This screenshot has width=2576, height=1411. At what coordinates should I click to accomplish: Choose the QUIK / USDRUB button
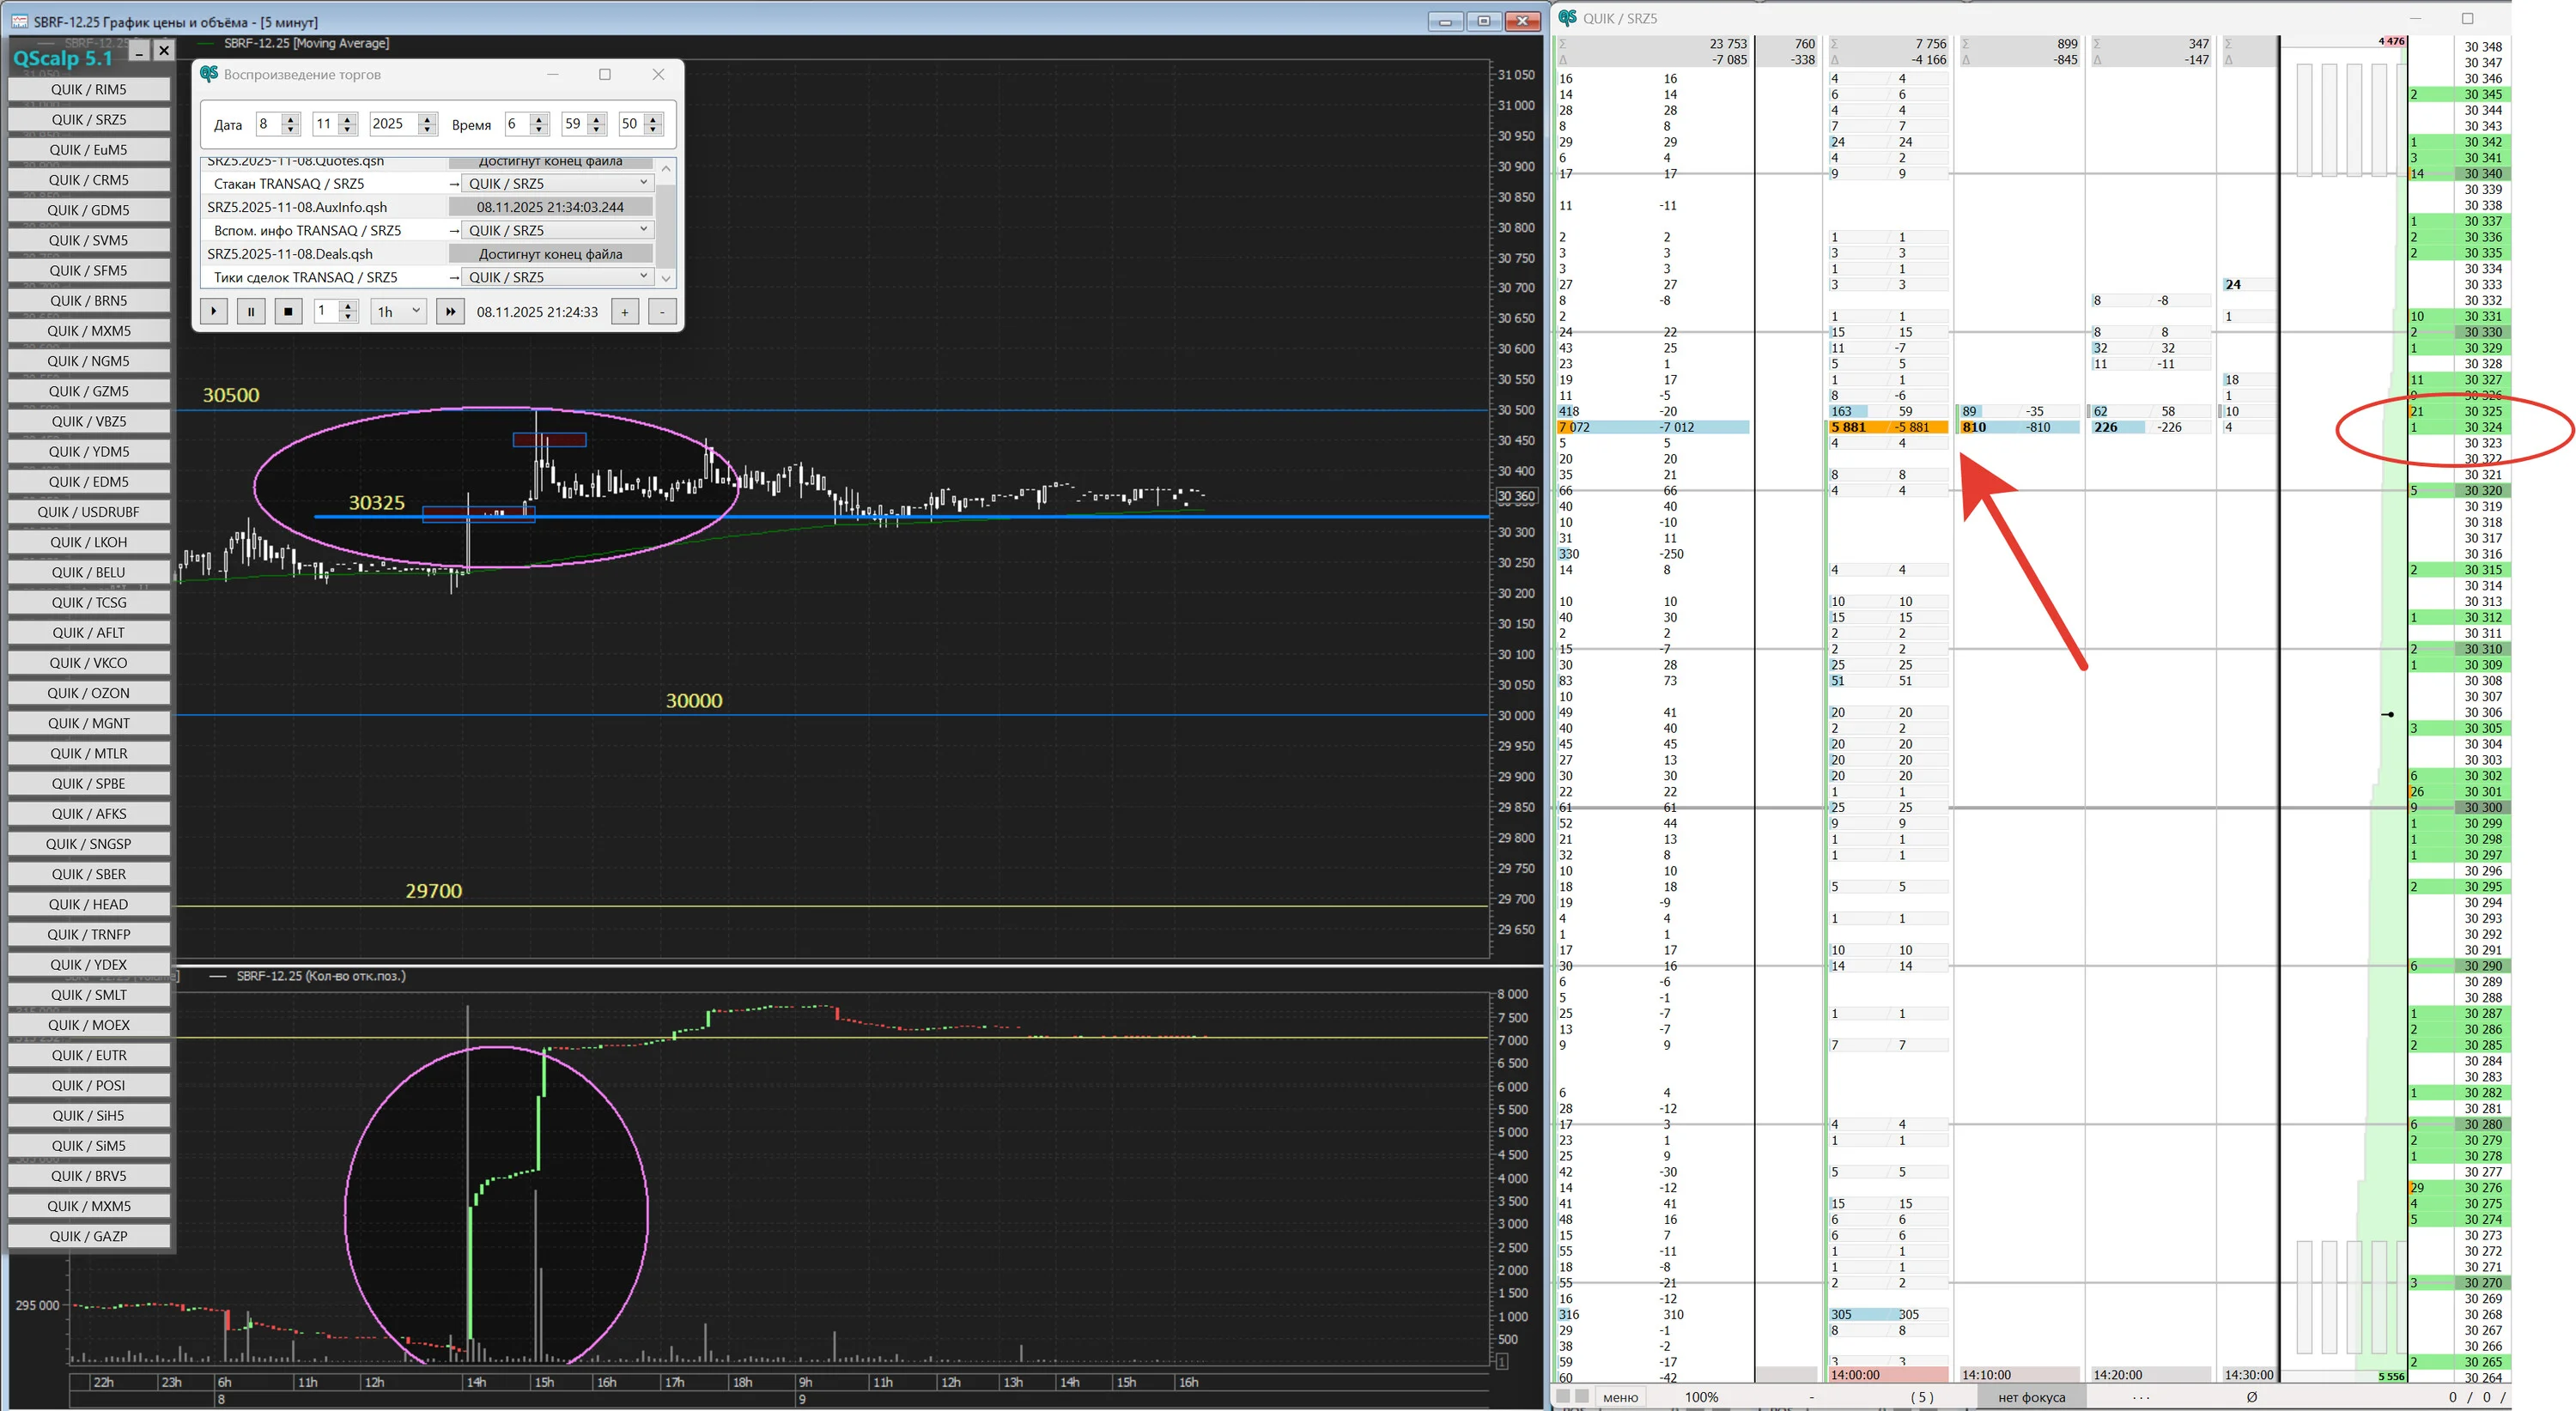point(89,512)
